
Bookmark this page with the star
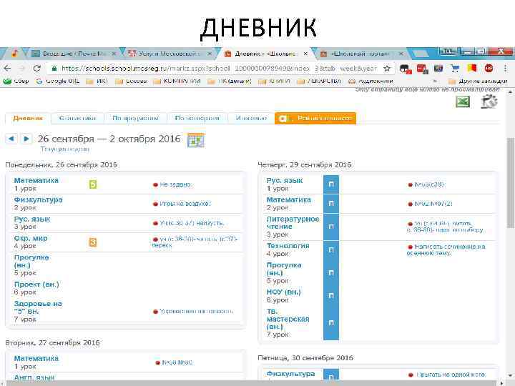tap(387, 69)
